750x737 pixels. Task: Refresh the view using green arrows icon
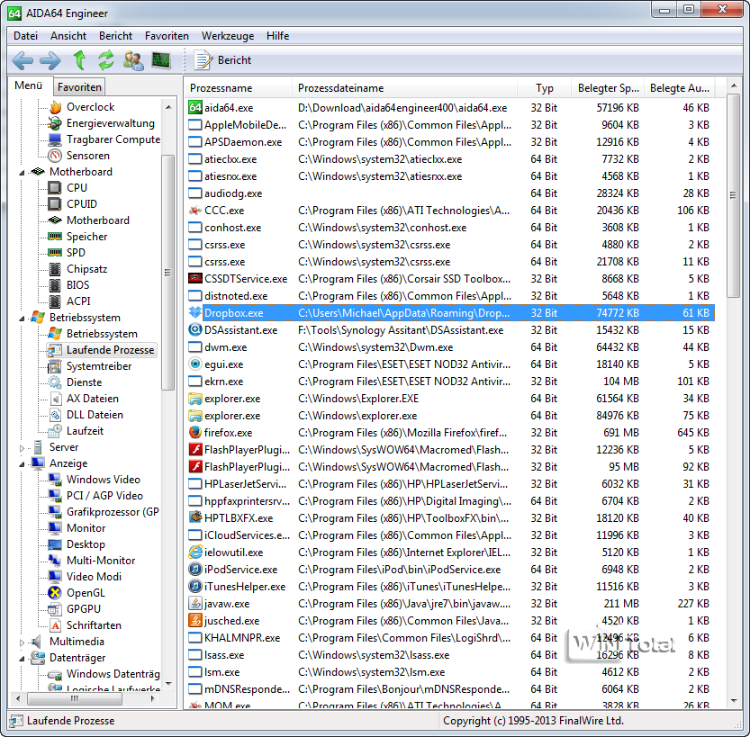[x=106, y=60]
